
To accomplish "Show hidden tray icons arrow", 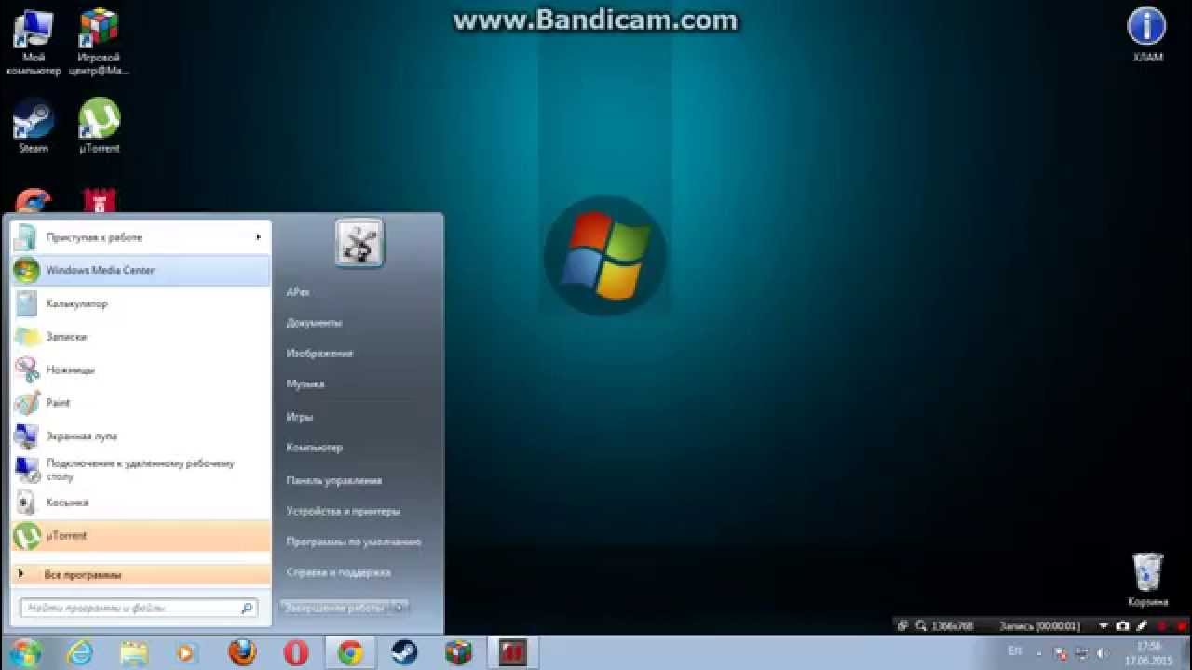I will tap(1039, 652).
